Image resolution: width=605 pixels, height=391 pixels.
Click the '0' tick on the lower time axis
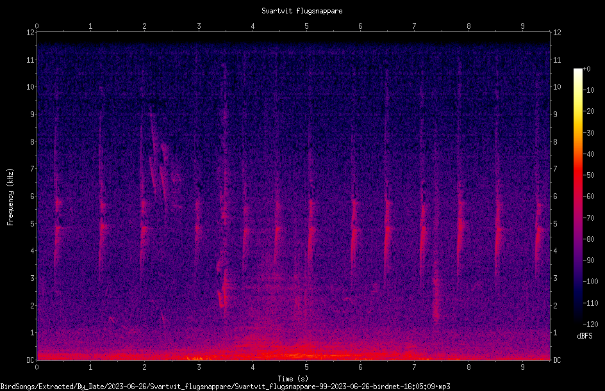click(x=37, y=367)
